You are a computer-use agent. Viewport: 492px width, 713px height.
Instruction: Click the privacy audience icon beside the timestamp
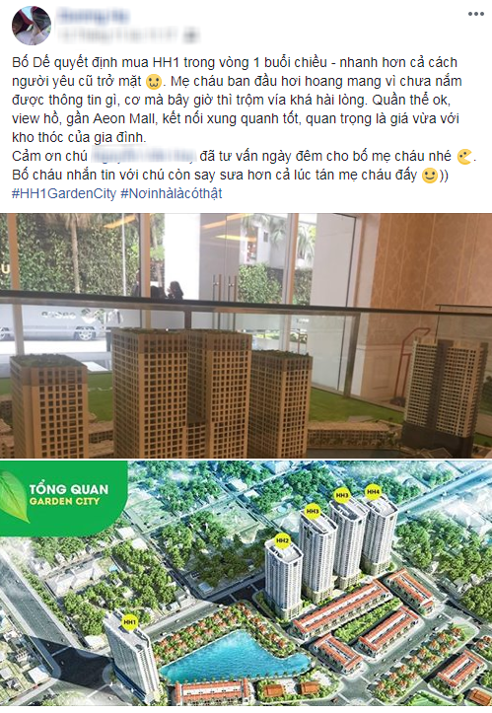pos(193,35)
